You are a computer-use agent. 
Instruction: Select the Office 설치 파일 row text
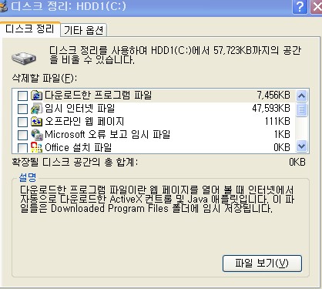click(79, 147)
